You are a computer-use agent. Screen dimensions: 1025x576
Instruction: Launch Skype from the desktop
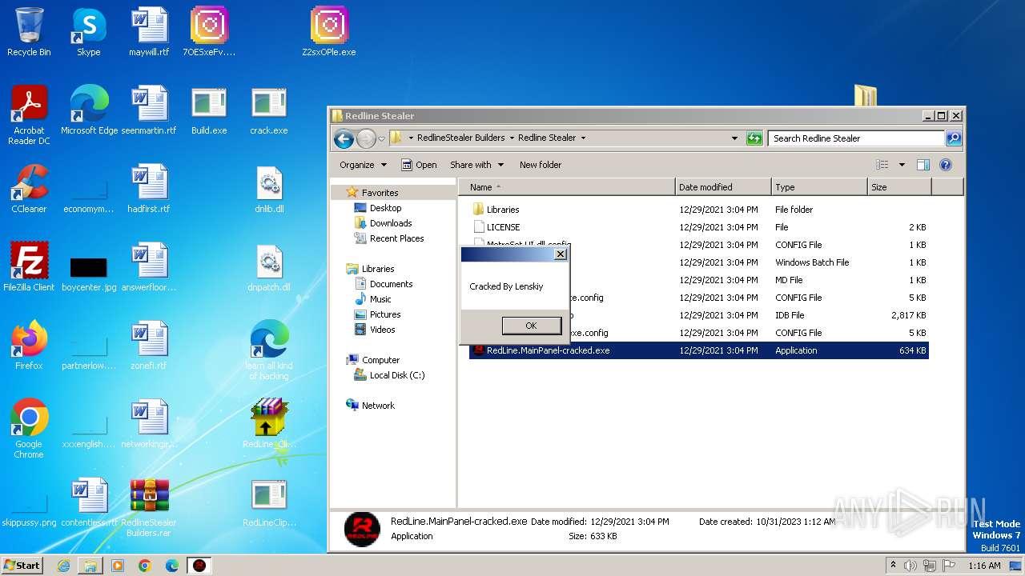pyautogui.click(x=88, y=32)
